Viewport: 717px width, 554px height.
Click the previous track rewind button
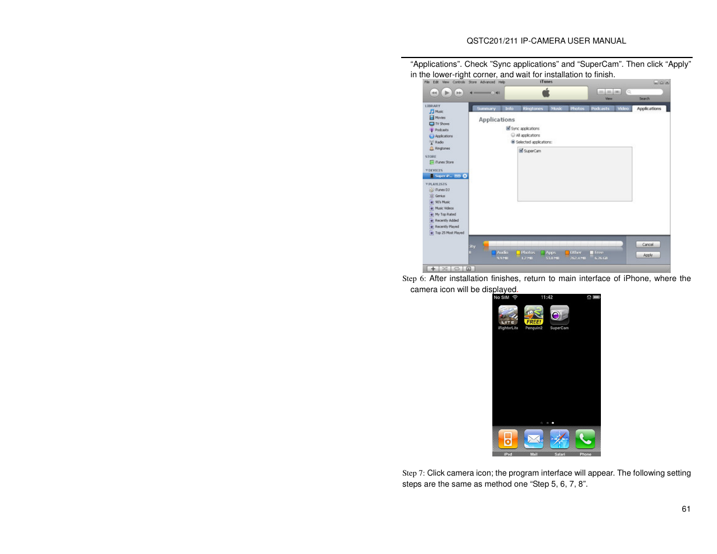click(x=434, y=93)
